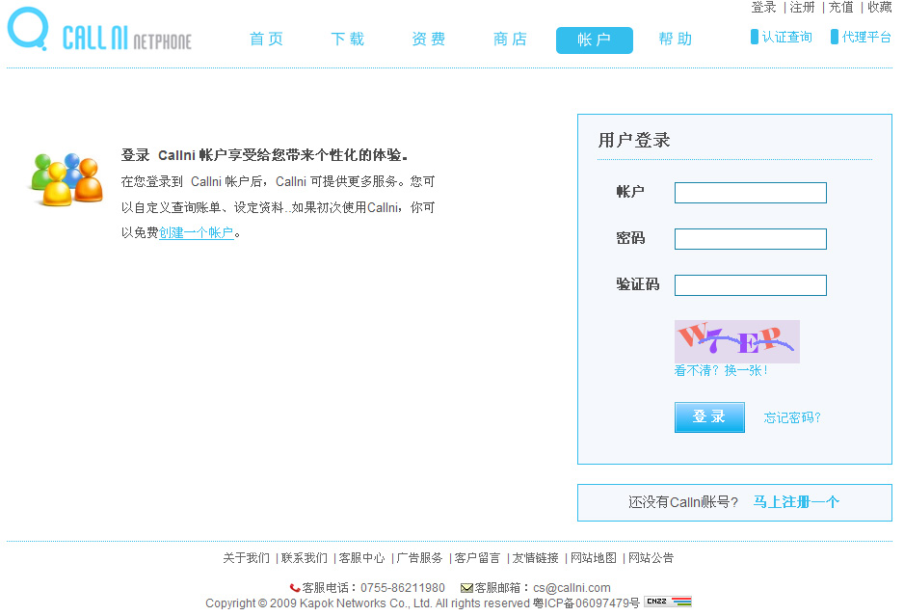The image size is (904, 616).
Task: Click the captcha image WEP
Action: pos(737,341)
